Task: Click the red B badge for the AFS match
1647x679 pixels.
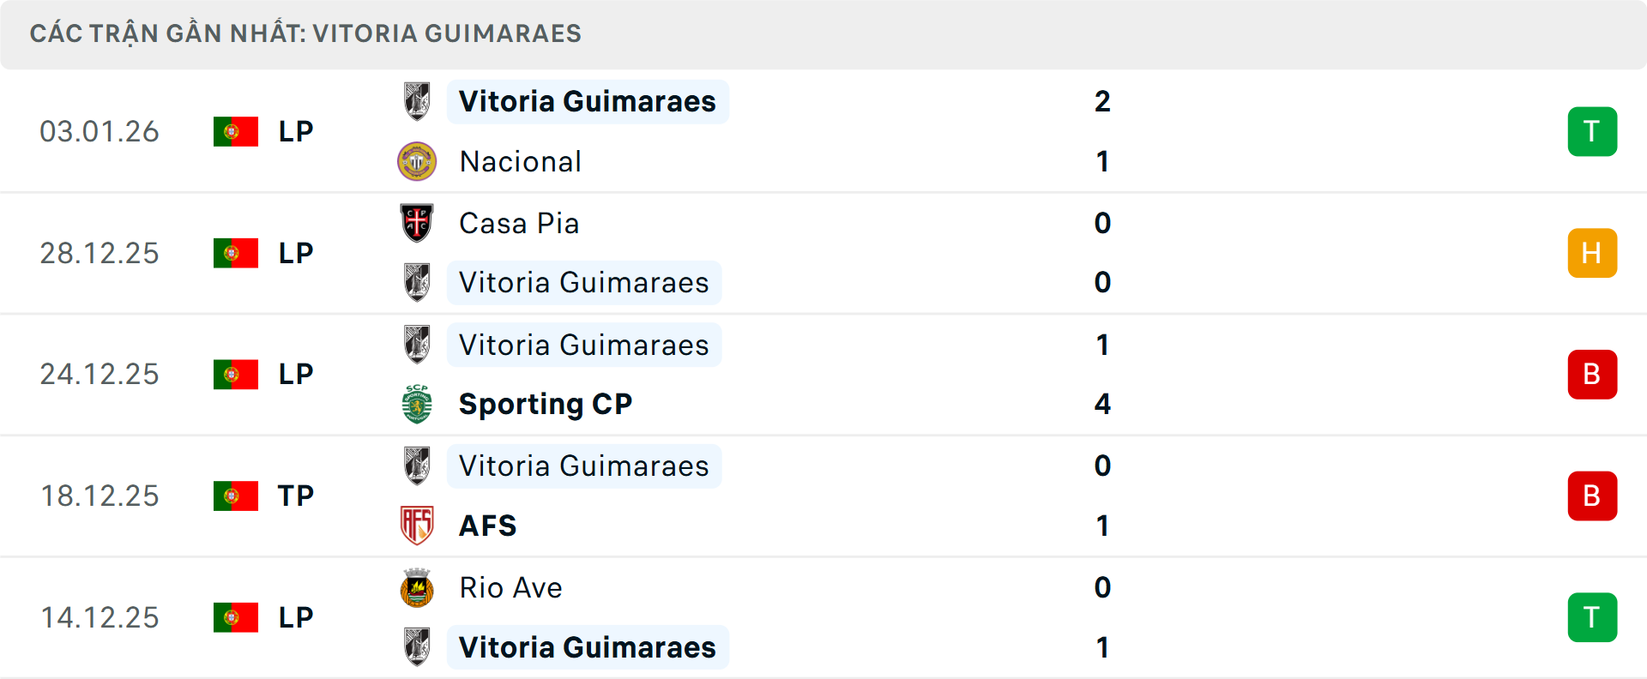Action: (x=1592, y=496)
